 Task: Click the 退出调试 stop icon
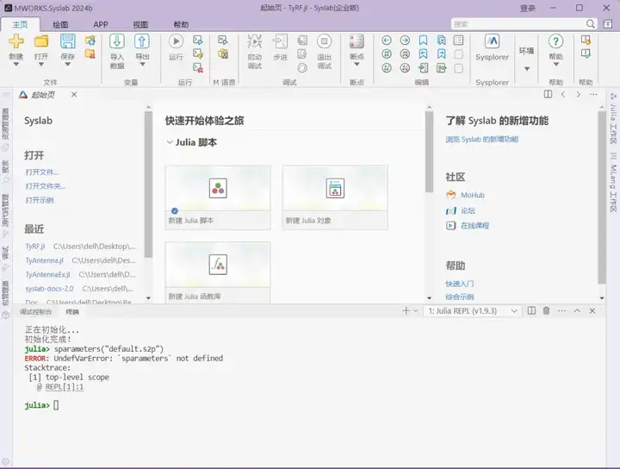pos(325,41)
